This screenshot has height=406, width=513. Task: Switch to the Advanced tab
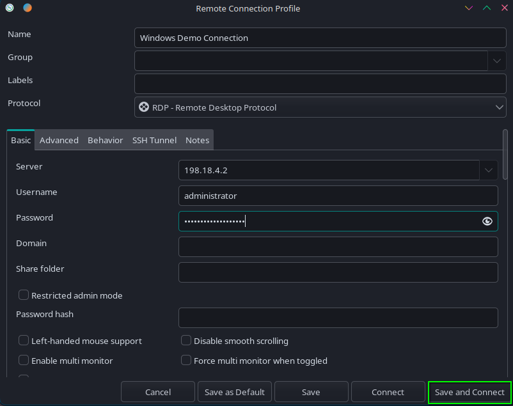(x=59, y=140)
